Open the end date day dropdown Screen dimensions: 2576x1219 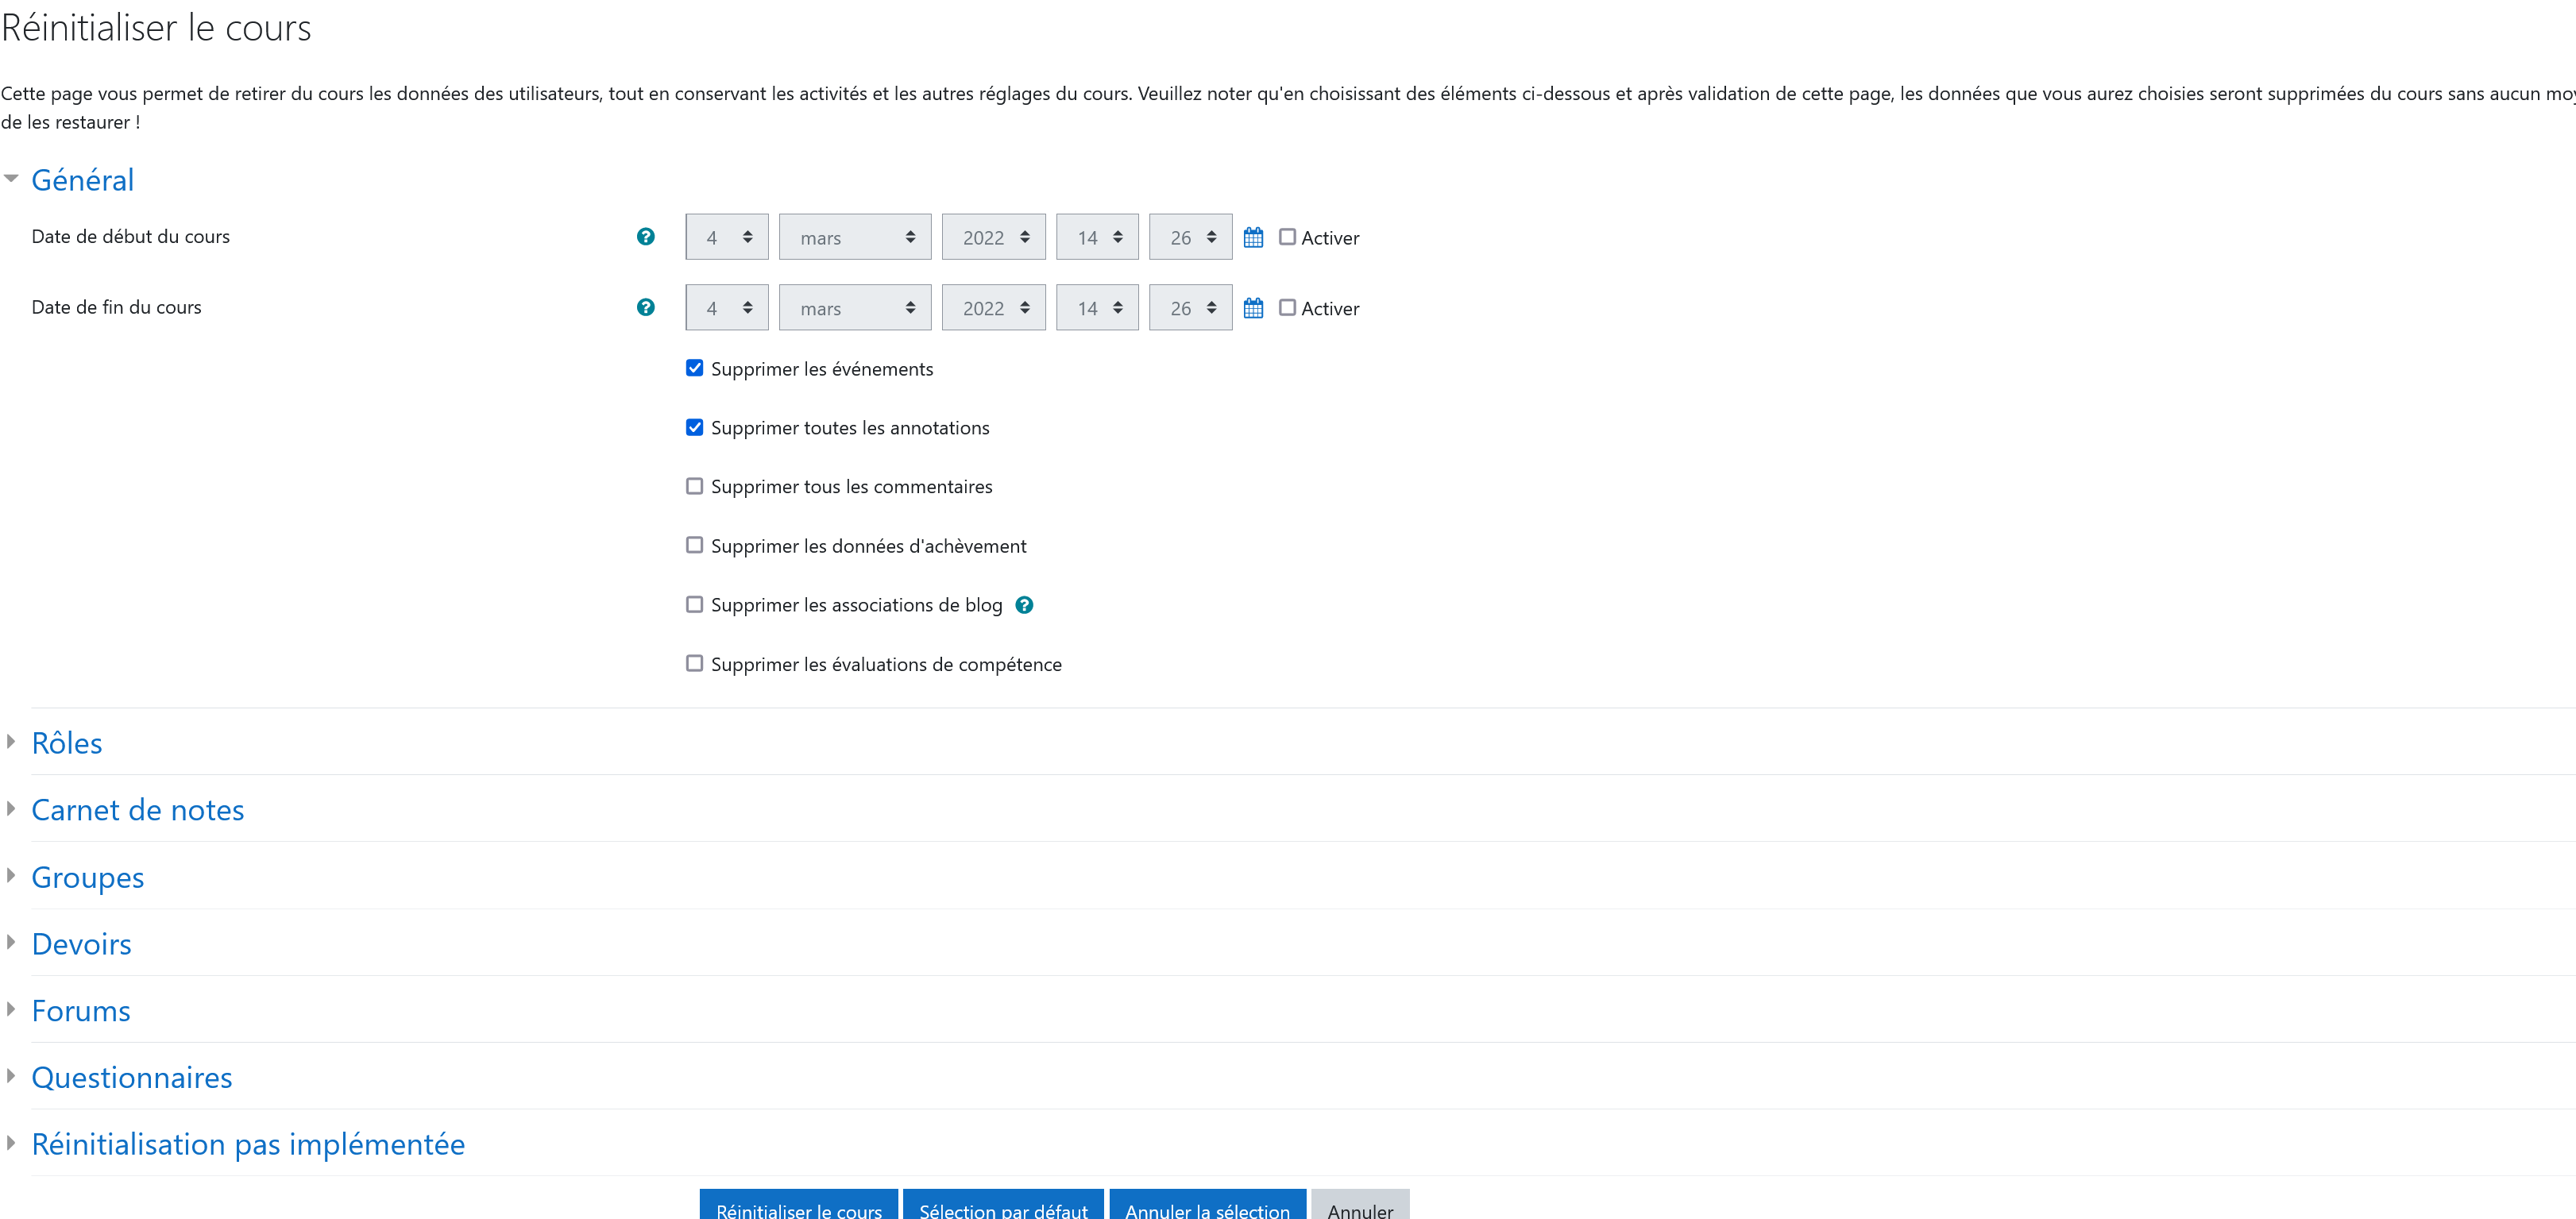[x=727, y=308]
